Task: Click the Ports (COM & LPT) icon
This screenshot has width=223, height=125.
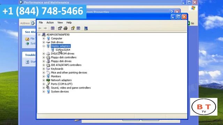Action: (x=48, y=84)
